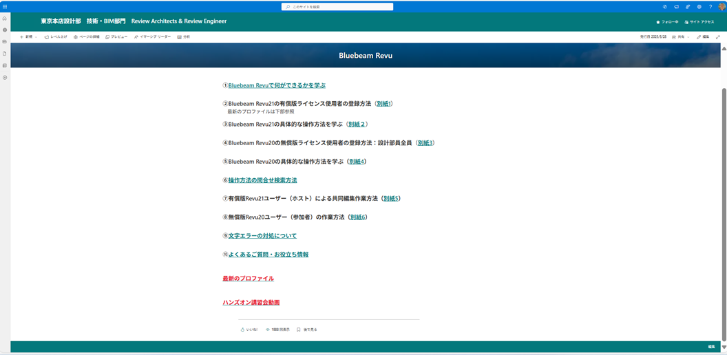
Task: Open the app launcher waffle icon
Action: click(5, 6)
